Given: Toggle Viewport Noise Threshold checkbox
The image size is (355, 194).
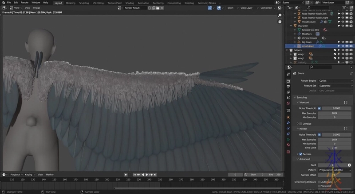Looking at the screenshot, I should [319, 108].
